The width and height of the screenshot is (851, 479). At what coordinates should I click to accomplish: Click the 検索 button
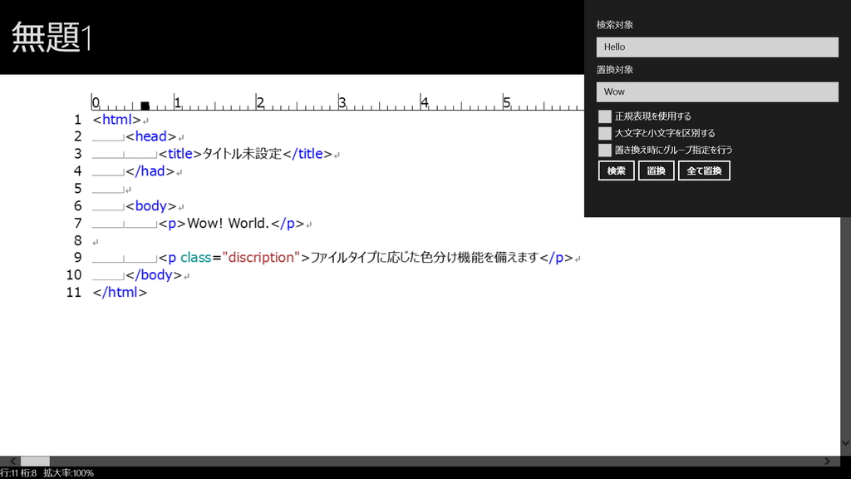coord(616,170)
